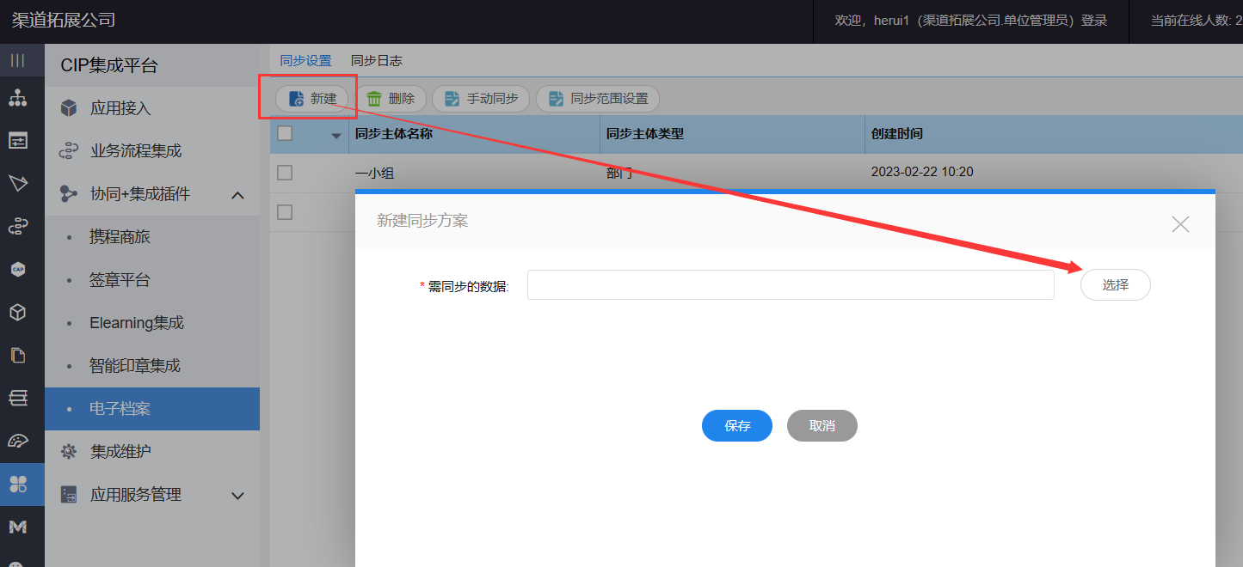Collapse the 协同+集成插件 menu section

(x=238, y=195)
